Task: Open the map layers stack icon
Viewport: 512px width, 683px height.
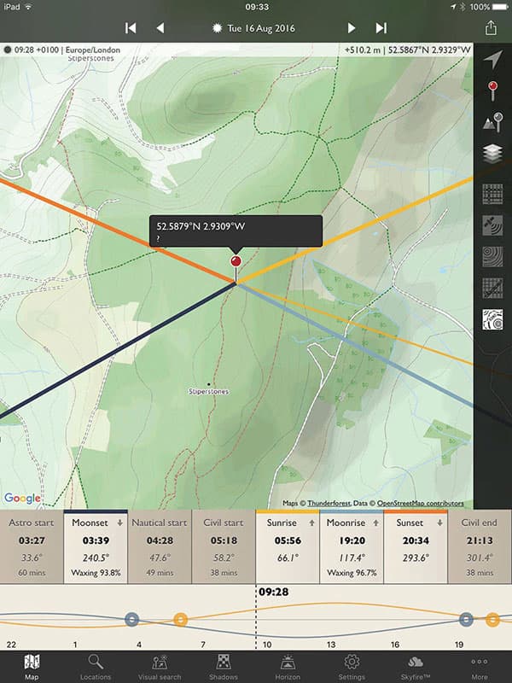Action: tap(493, 154)
